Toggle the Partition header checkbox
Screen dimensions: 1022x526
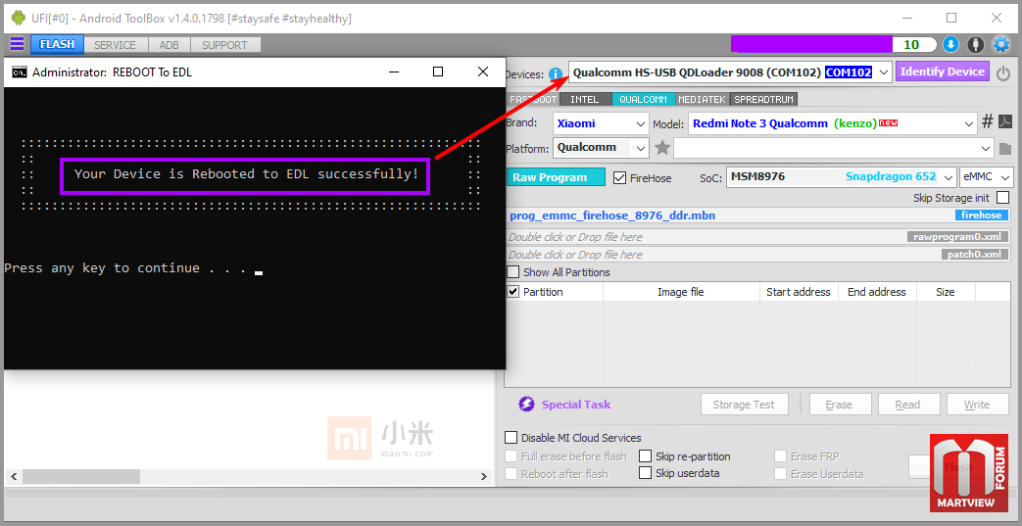point(512,291)
